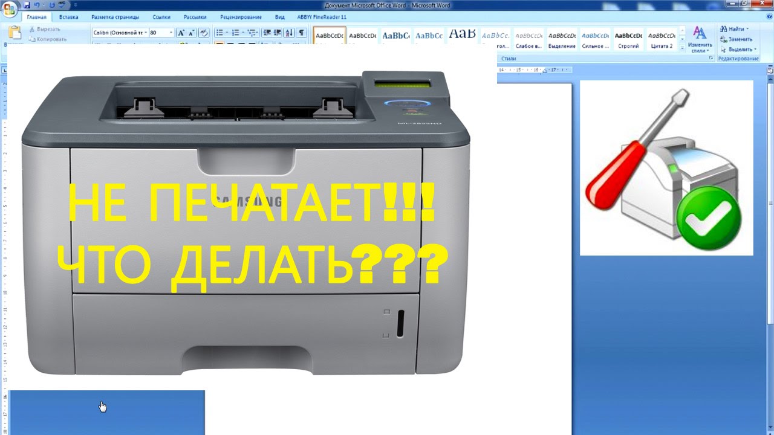Increase the font size with Grow Font
Screen dimensions: 774x435
tap(181, 33)
